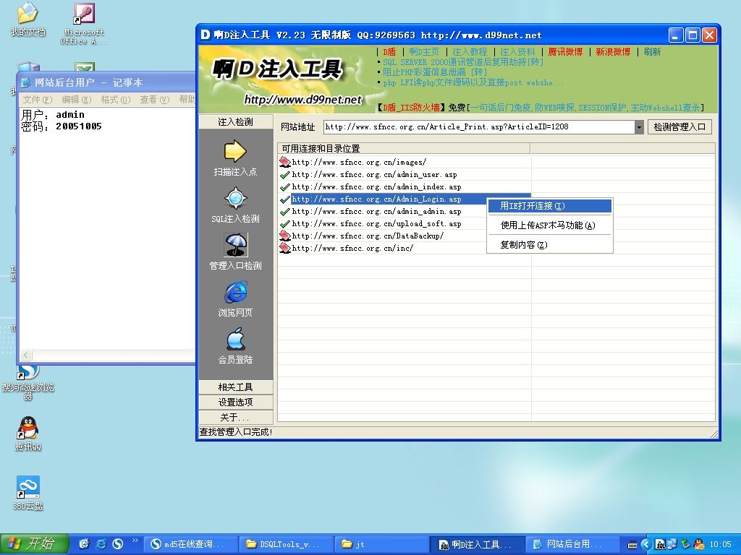Switch to the 设置选项 sidebar tab

point(236,402)
